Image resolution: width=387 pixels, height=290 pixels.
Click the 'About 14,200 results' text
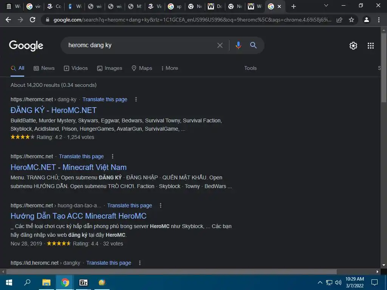coord(54,85)
